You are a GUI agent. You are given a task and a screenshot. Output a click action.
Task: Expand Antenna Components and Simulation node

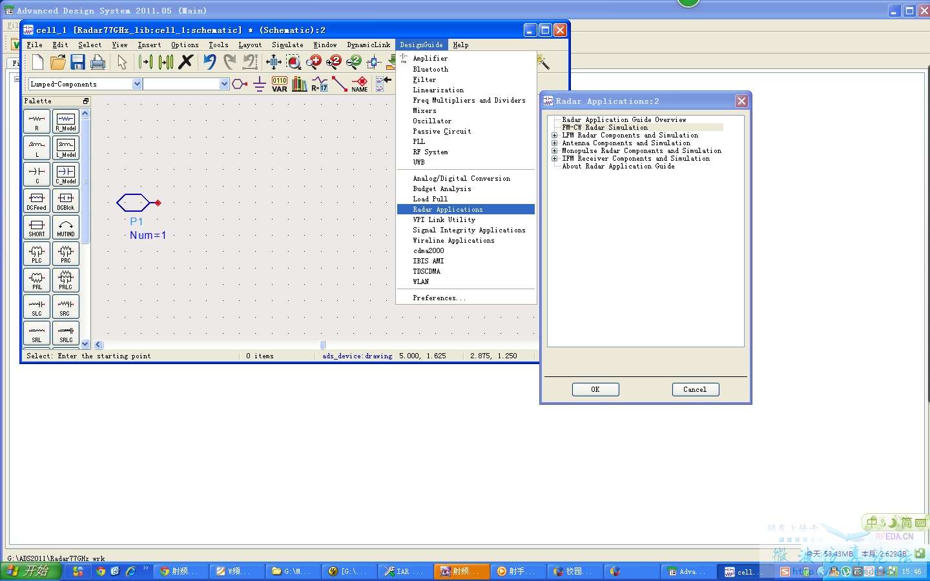[x=554, y=143]
